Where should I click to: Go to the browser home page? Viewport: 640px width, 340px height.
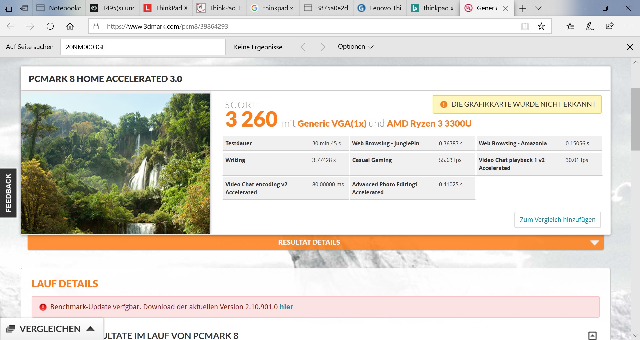point(70,26)
